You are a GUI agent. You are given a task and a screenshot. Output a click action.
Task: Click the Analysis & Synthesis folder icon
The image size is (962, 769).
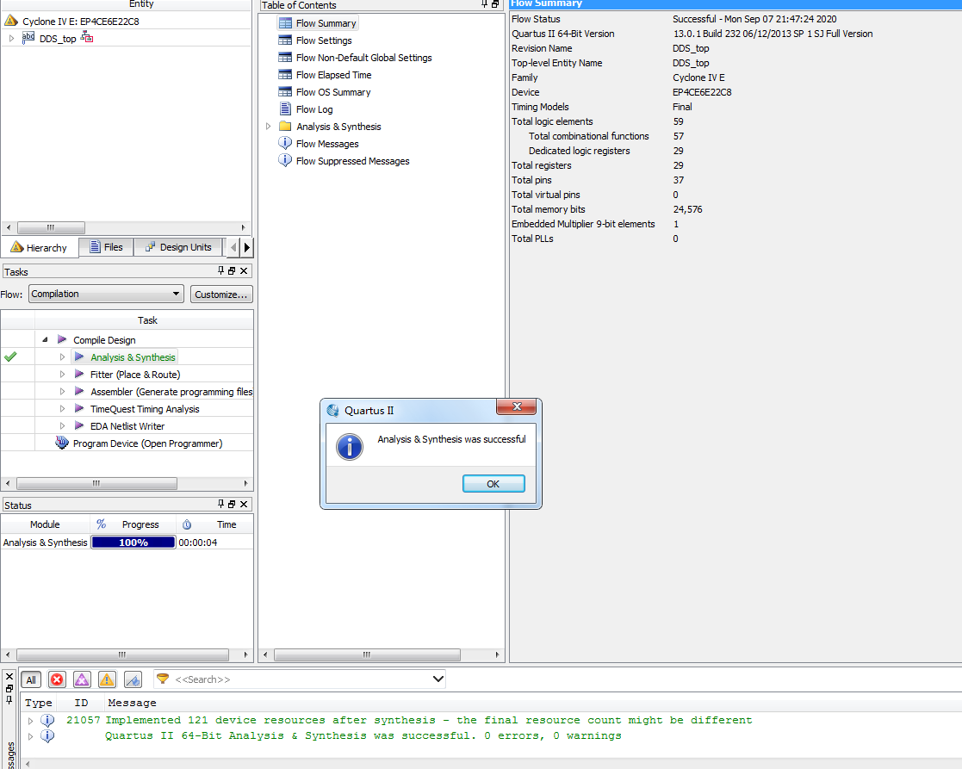[x=285, y=127]
